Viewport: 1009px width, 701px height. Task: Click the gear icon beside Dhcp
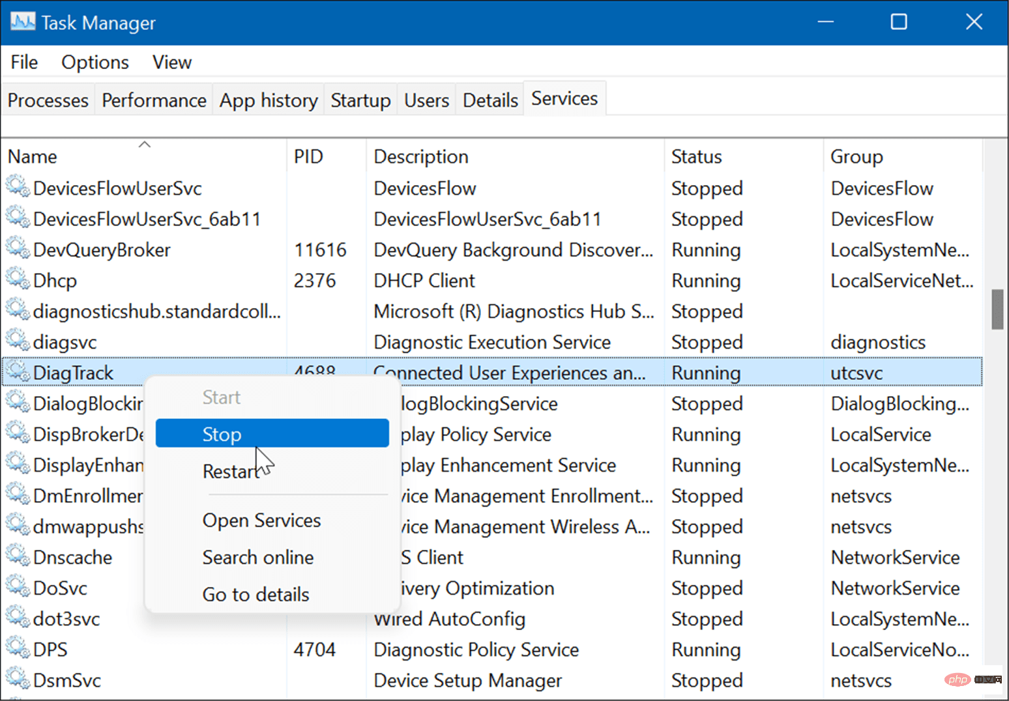tap(18, 279)
